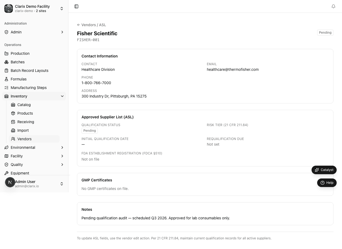
Task: Click the Admin shield icon
Action: click(6, 32)
